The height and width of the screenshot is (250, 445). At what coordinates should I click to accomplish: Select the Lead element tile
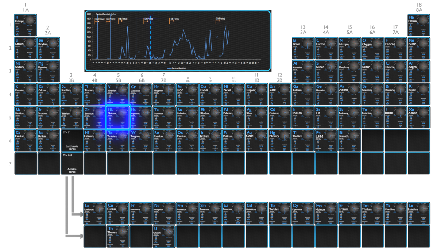coord(326,140)
